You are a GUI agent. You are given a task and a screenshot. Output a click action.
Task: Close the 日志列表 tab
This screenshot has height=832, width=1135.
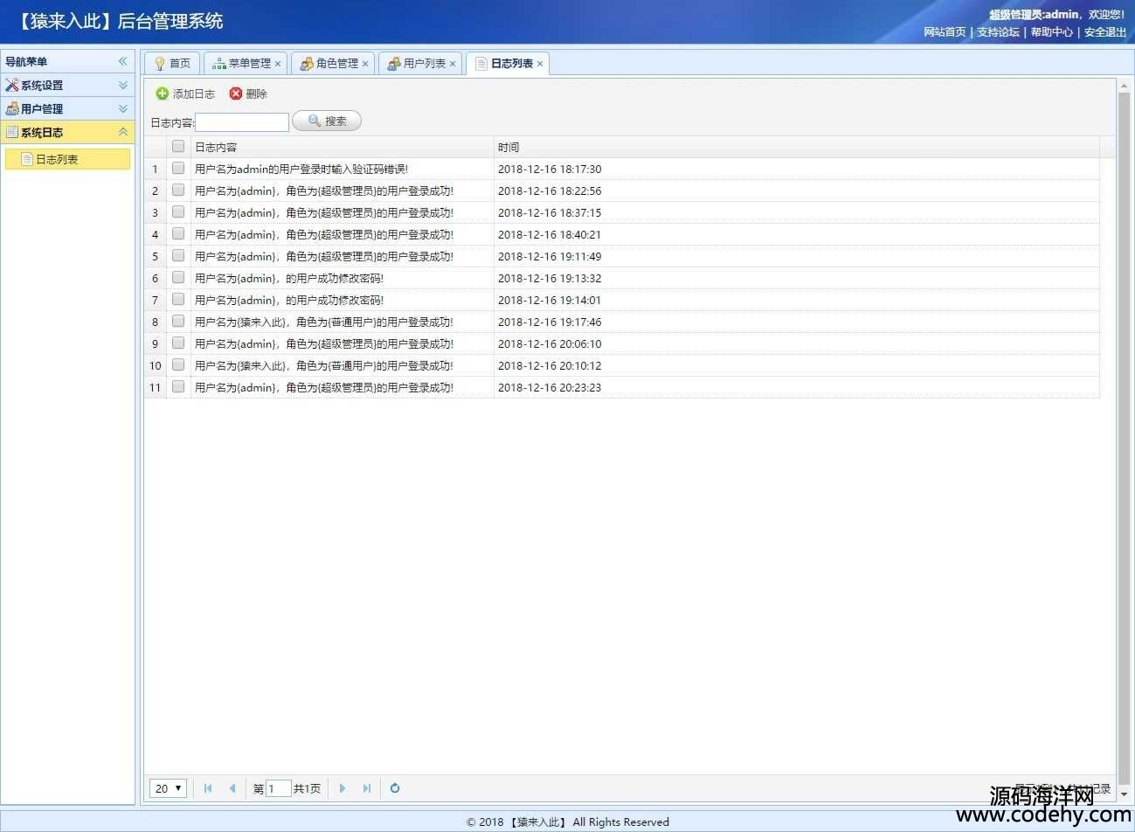click(540, 64)
